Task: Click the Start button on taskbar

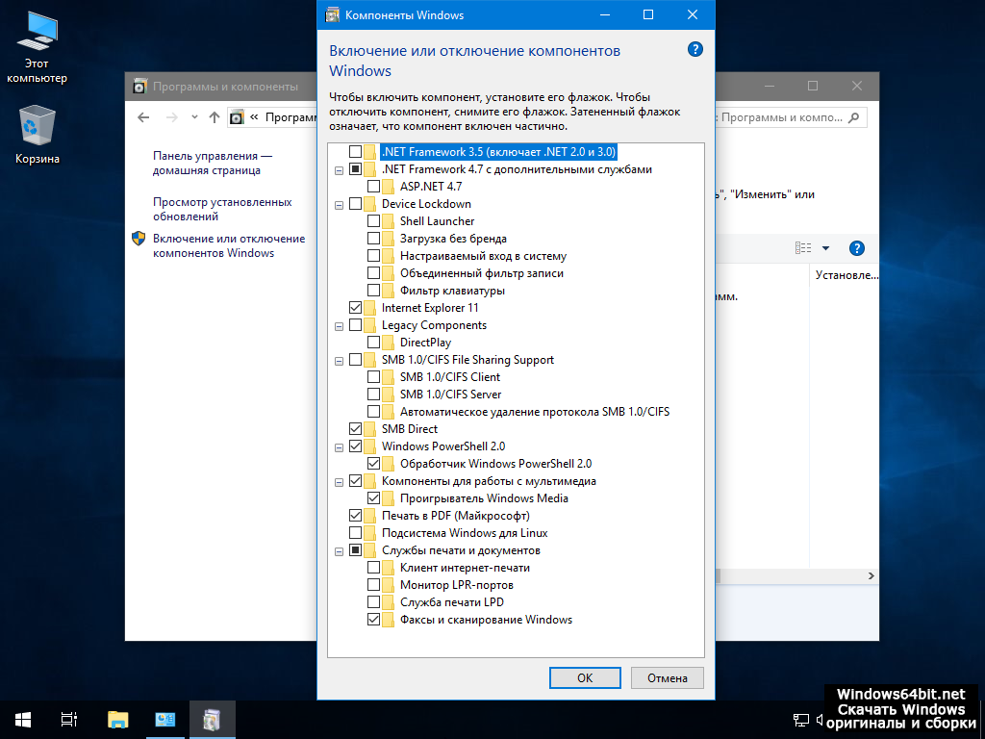Action: (23, 719)
